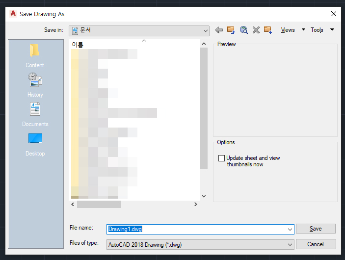Sort by the 이름 column header

tap(78, 45)
